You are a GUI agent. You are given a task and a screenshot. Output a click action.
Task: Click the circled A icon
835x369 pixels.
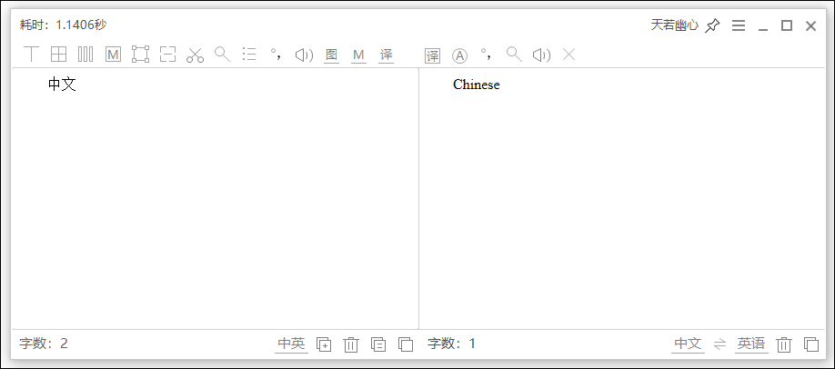pos(459,55)
